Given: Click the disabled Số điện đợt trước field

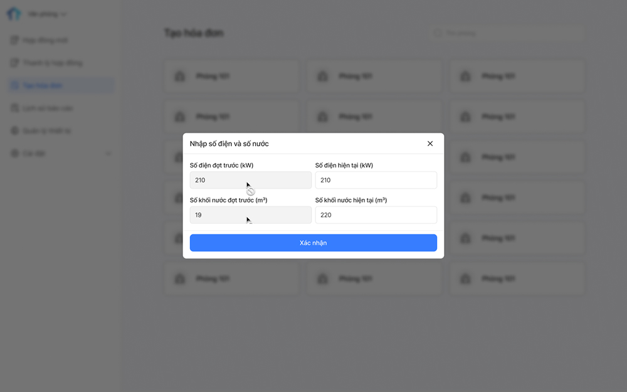Looking at the screenshot, I should (x=250, y=180).
